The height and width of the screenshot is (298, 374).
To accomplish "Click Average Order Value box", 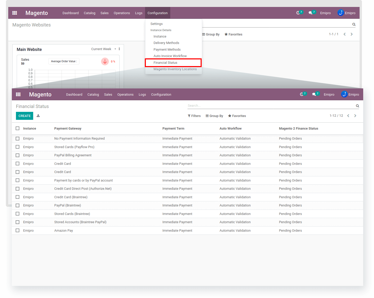I will tap(64, 61).
